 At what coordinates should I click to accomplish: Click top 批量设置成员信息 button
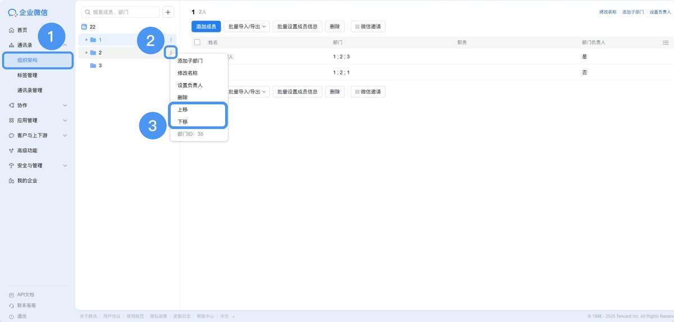(x=298, y=26)
